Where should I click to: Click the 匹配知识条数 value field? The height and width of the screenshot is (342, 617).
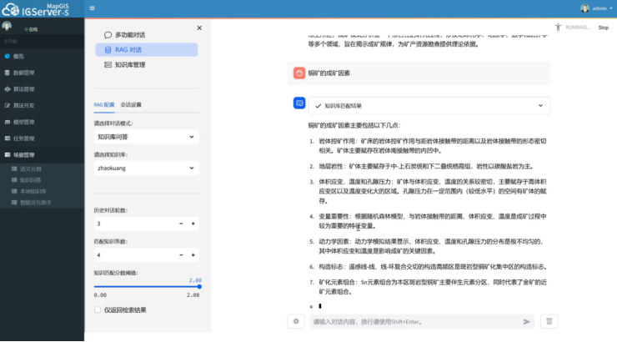click(x=134, y=255)
